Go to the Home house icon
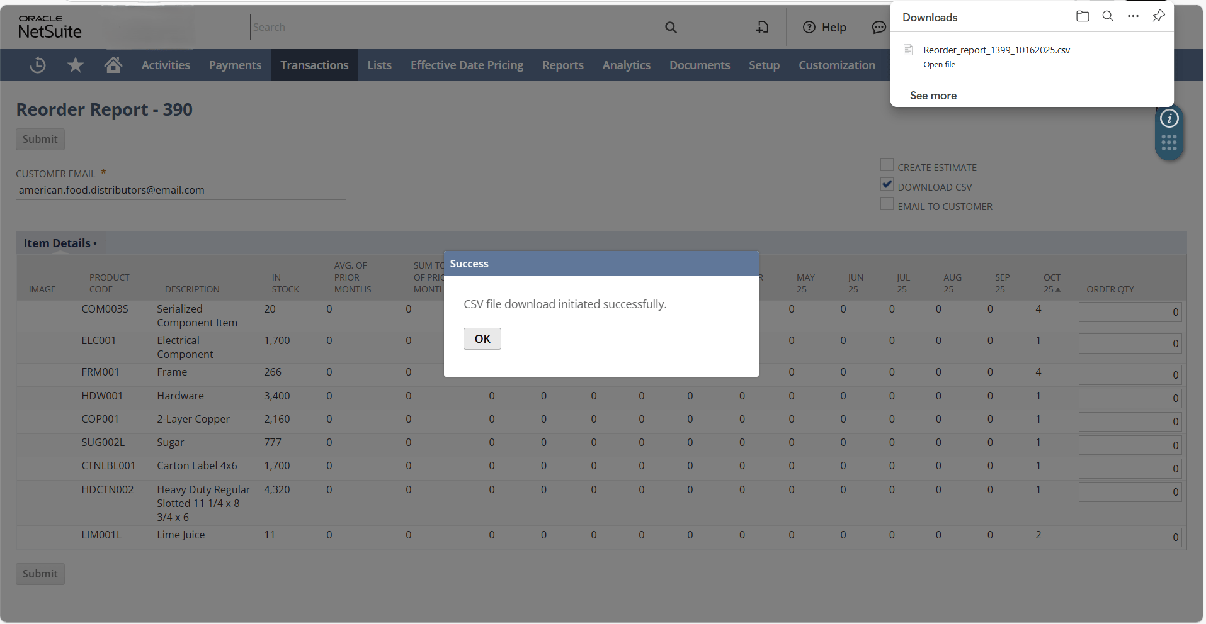1206x624 pixels. click(x=113, y=65)
